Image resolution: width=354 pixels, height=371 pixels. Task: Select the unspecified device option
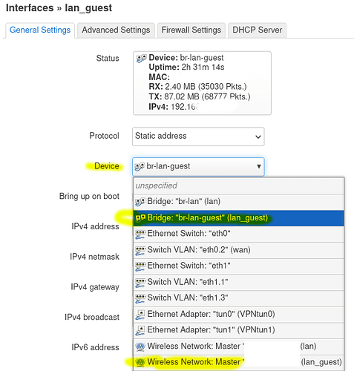click(239, 185)
